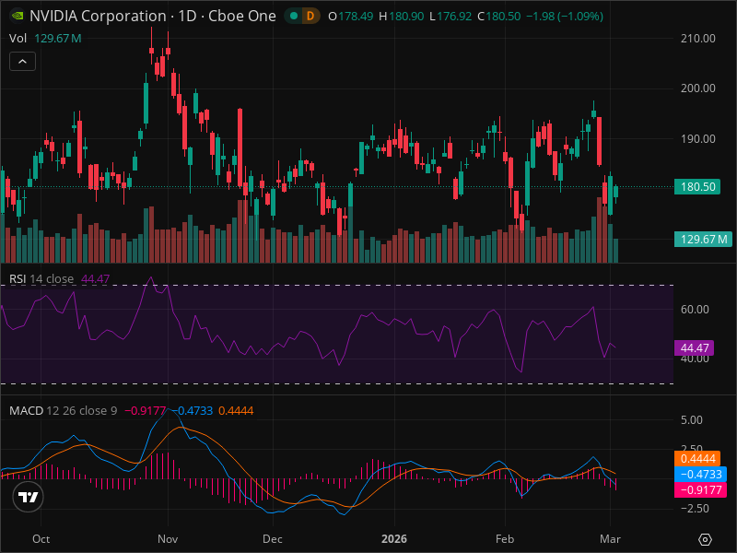This screenshot has height=553, width=737.
Task: Click the NVIDIA logo icon in header
Action: pyautogui.click(x=18, y=16)
